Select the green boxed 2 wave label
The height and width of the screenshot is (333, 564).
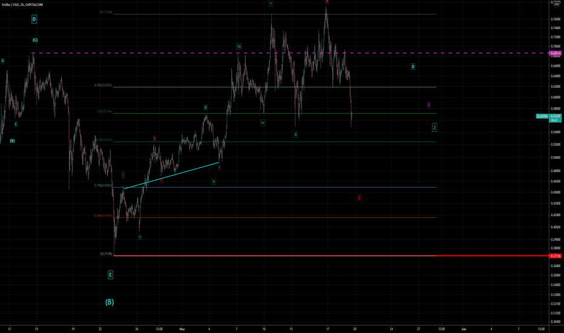pos(434,127)
